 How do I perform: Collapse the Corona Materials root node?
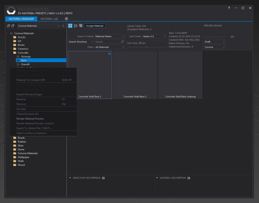(7, 33)
